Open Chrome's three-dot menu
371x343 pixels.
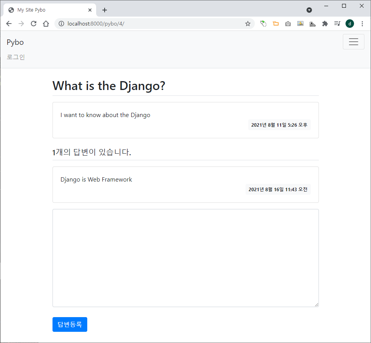(362, 24)
